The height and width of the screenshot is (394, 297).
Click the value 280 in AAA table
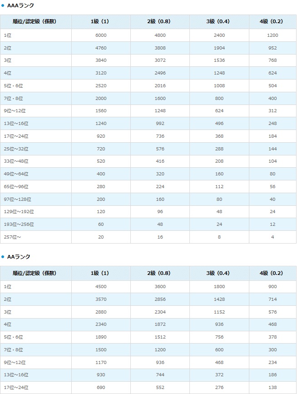(x=101, y=187)
